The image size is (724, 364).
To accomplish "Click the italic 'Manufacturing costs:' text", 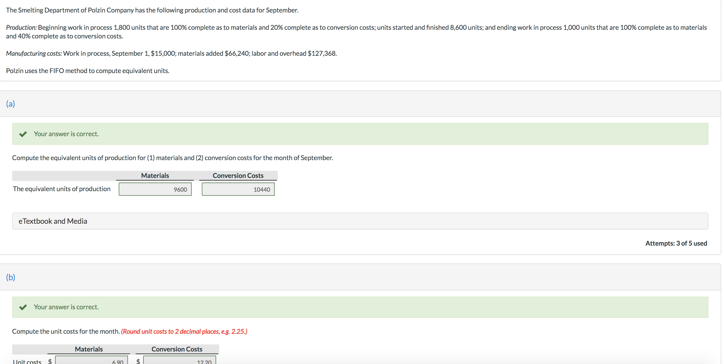I will 34,53.
